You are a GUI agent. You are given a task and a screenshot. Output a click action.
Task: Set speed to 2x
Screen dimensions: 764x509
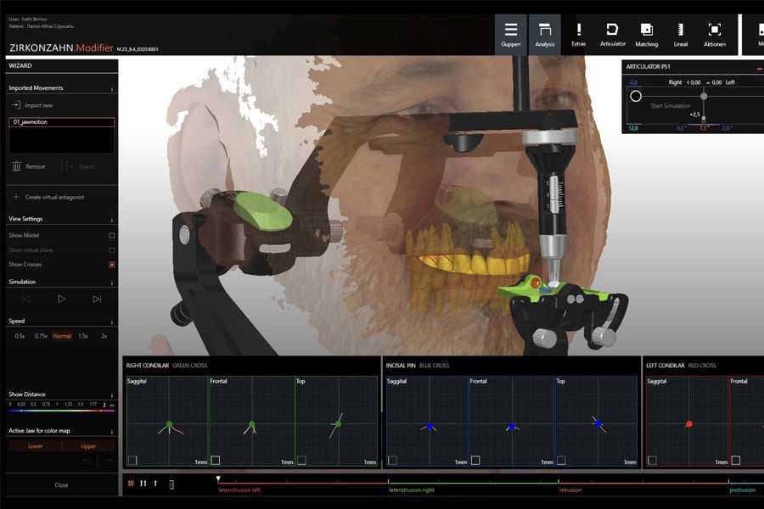(104, 336)
